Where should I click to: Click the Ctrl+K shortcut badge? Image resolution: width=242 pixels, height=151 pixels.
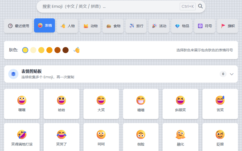pyautogui.click(x=188, y=7)
